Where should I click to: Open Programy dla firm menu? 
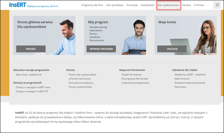pyautogui.click(x=92, y=5)
